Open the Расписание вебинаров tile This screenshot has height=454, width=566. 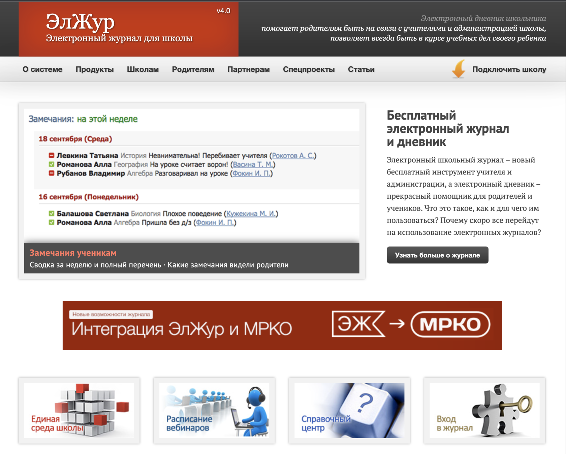pos(214,410)
